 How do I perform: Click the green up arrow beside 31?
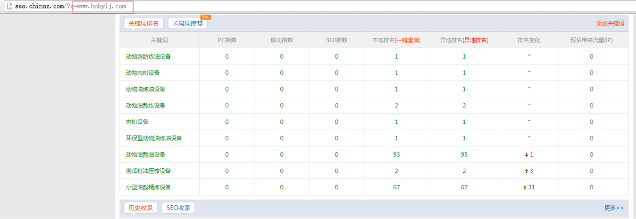click(525, 187)
